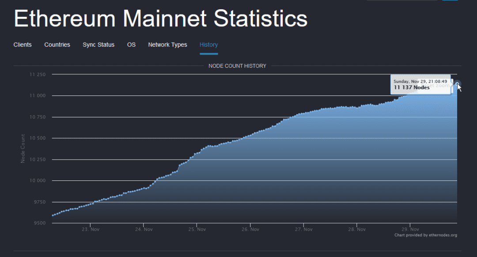Screen dimensions: 477x257
Task: Click the 10 750 y-axis value
Action: pyautogui.click(x=38, y=117)
